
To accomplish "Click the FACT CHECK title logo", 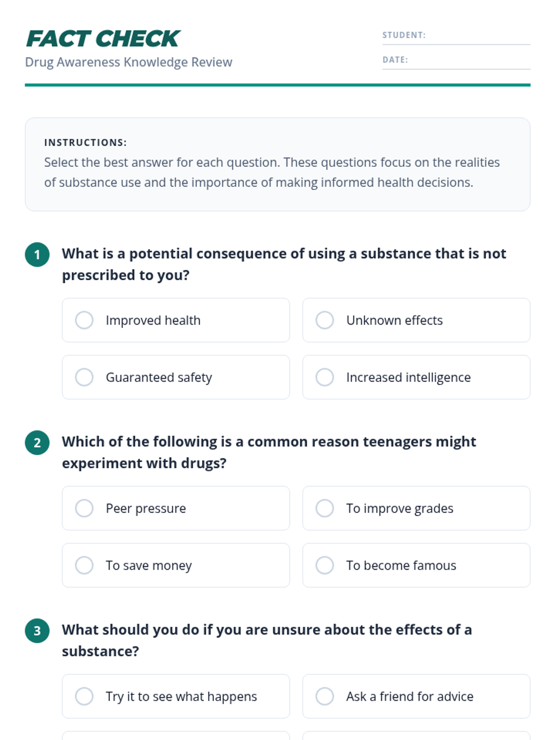I will pos(103,39).
